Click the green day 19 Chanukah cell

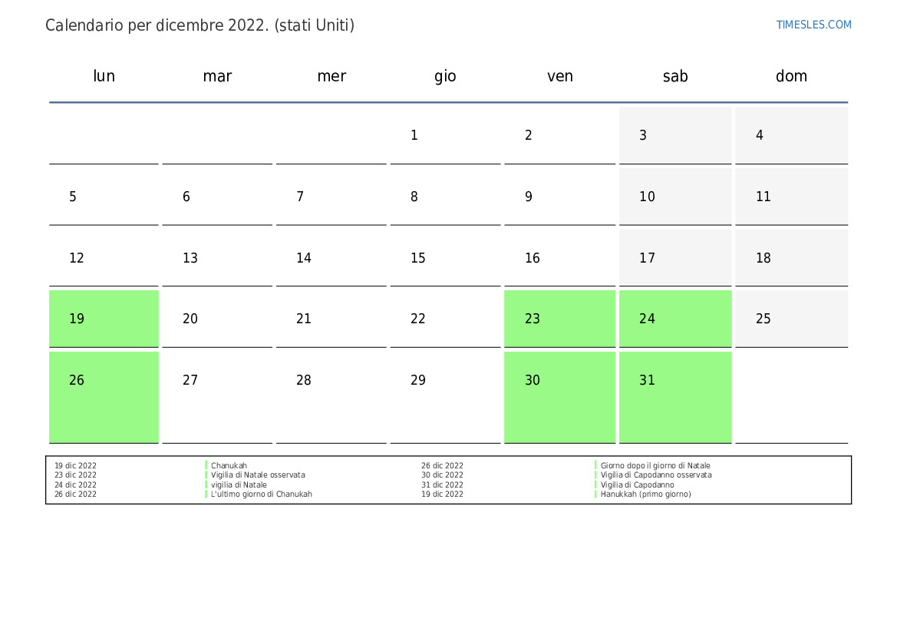click(104, 319)
